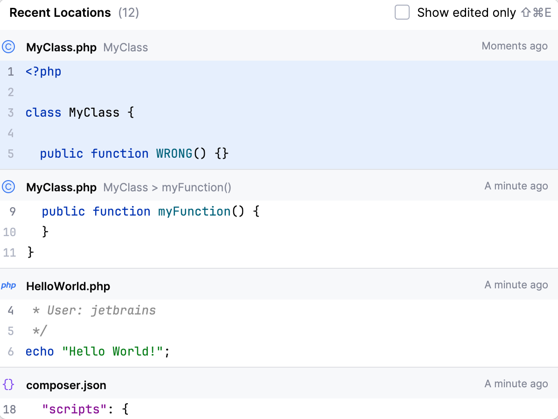Click the shift-command-E shortcut hint icon
558x419 pixels.
[537, 13]
